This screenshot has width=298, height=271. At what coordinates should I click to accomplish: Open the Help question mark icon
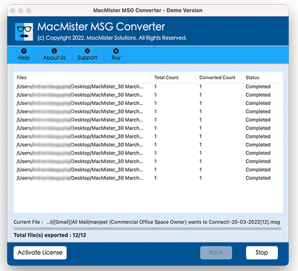[x=24, y=51]
